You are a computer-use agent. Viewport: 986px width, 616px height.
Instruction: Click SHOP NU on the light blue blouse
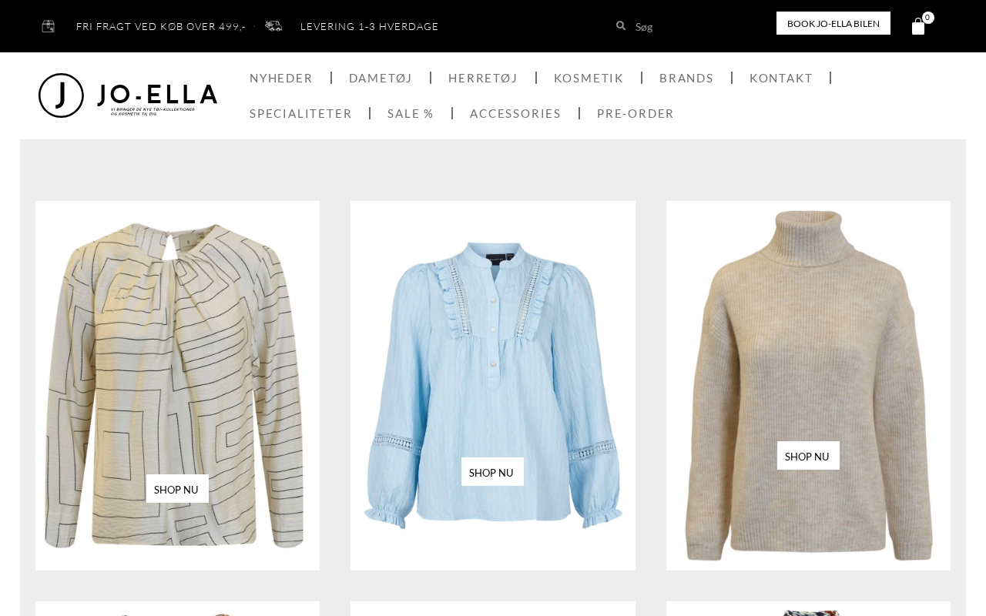click(x=492, y=472)
